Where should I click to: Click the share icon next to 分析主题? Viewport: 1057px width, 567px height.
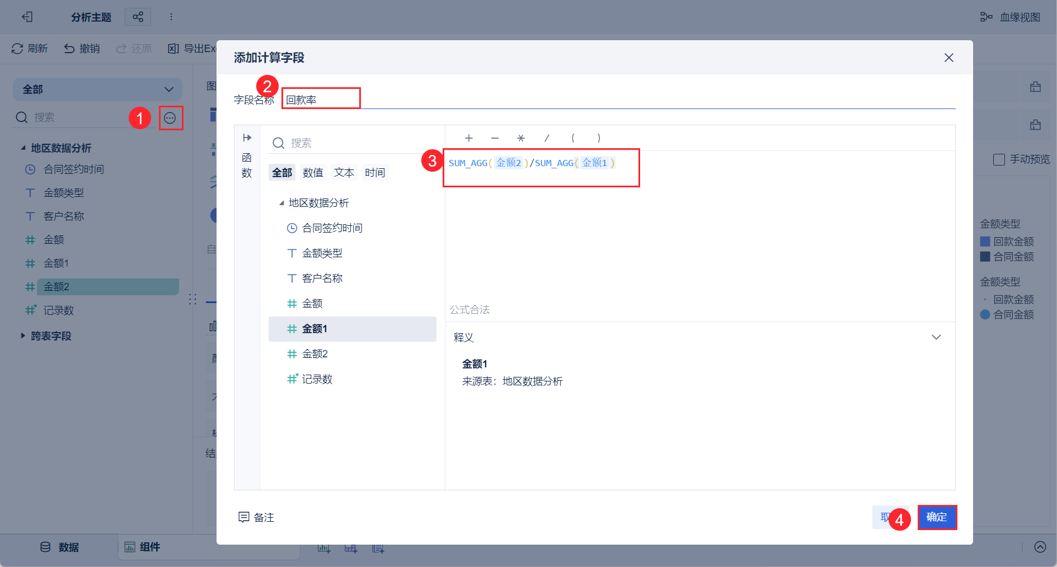click(x=138, y=17)
